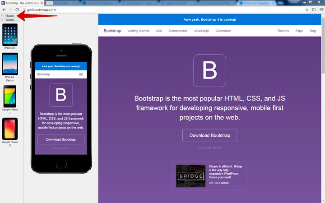Click the Bridge WordPress theme ad image
Image resolution: width=325 pixels, height=203 pixels.
[x=190, y=176]
